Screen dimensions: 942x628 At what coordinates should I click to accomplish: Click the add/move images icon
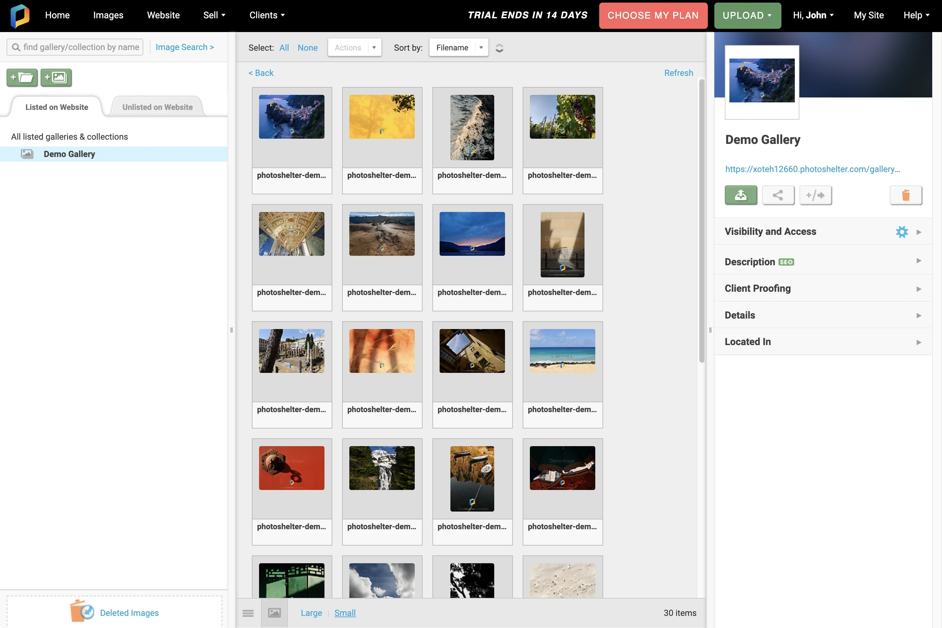point(816,196)
